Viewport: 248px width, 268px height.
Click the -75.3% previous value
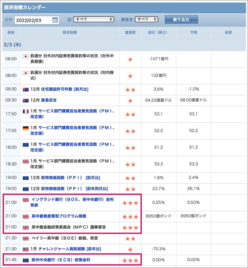click(158, 249)
